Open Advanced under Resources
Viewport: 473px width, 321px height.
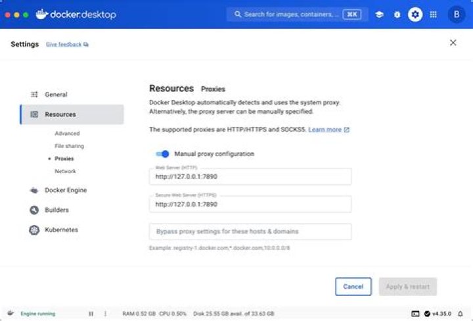67,134
